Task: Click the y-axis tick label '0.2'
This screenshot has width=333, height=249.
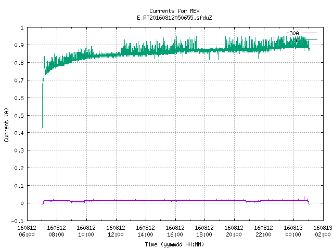Action: 19,168
